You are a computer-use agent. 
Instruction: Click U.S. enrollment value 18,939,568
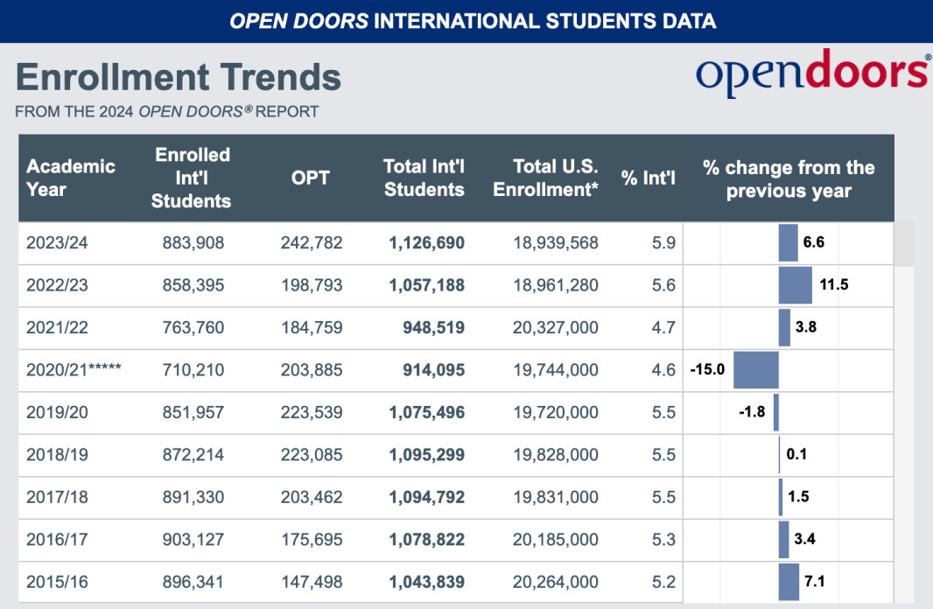coord(556,242)
